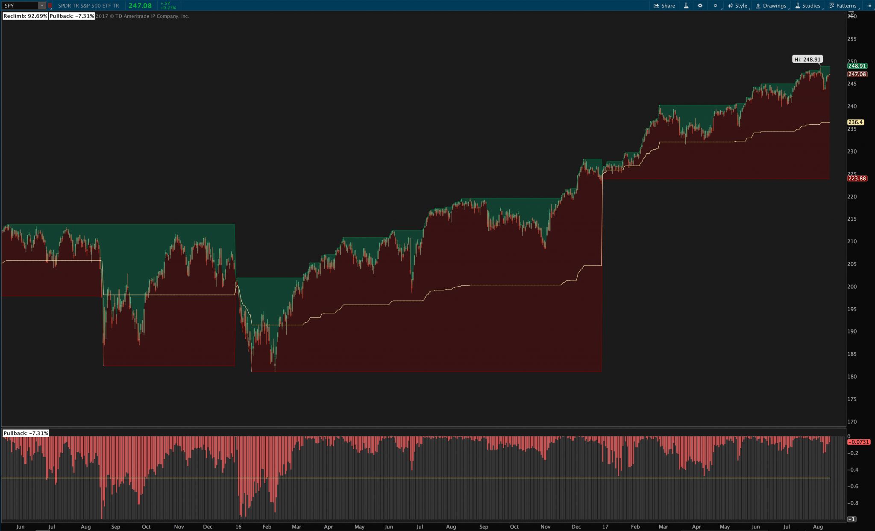Click the Reclimb: 92.69% label
The width and height of the screenshot is (875, 531).
25,16
